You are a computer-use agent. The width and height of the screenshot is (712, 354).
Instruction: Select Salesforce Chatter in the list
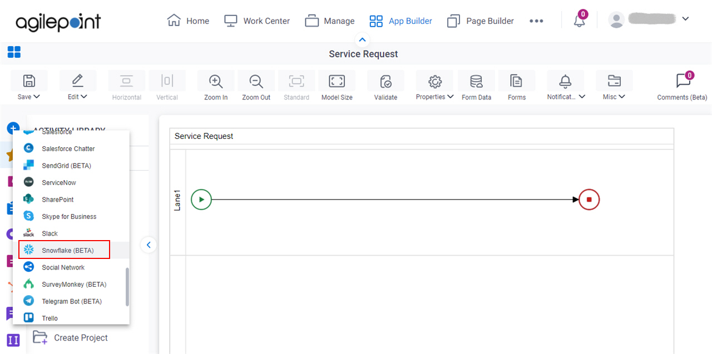click(71, 148)
